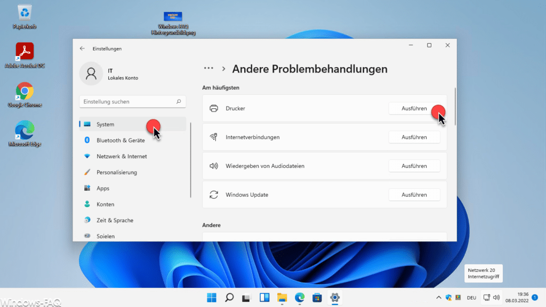The height and width of the screenshot is (307, 546).
Task: Click the Windows Security shield tray icon
Action: click(448, 297)
